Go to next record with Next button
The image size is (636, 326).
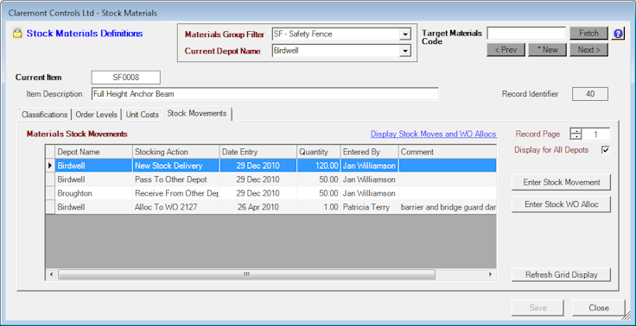coord(588,50)
